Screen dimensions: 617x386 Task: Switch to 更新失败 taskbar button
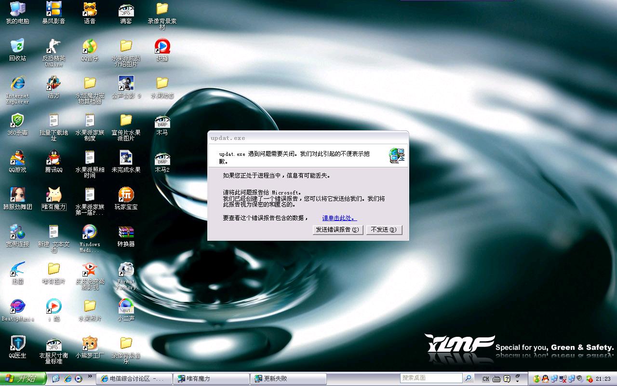pyautogui.click(x=288, y=379)
